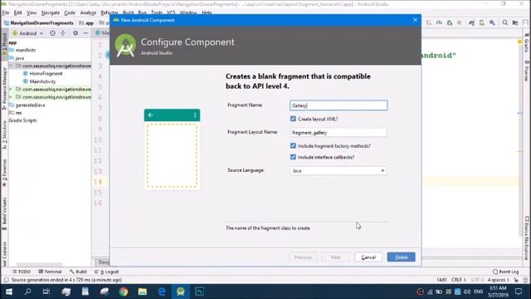Viewport: 531px width, 299px height.
Task: Hide the Project panel with minus icon
Action: [x=85, y=33]
